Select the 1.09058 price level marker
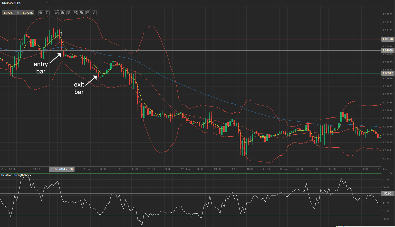Screen dimensions: 395x227 point(388,50)
